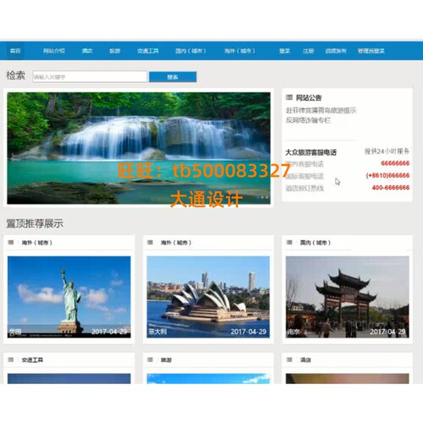Click the 国内（城市）card header text
Viewport: 423px width, 423px height.
click(316, 243)
